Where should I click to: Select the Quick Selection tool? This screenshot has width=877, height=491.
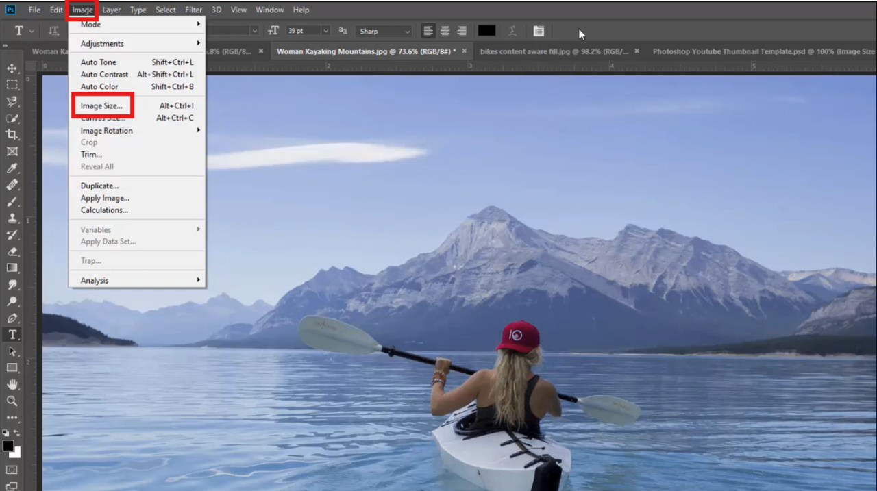[12, 118]
